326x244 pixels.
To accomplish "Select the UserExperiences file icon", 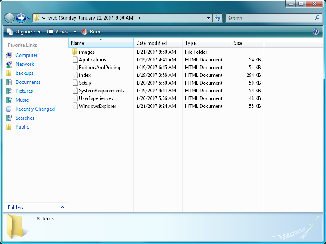I will tap(75, 98).
